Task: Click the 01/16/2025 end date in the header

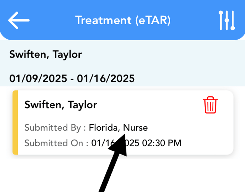Action: pos(106,79)
